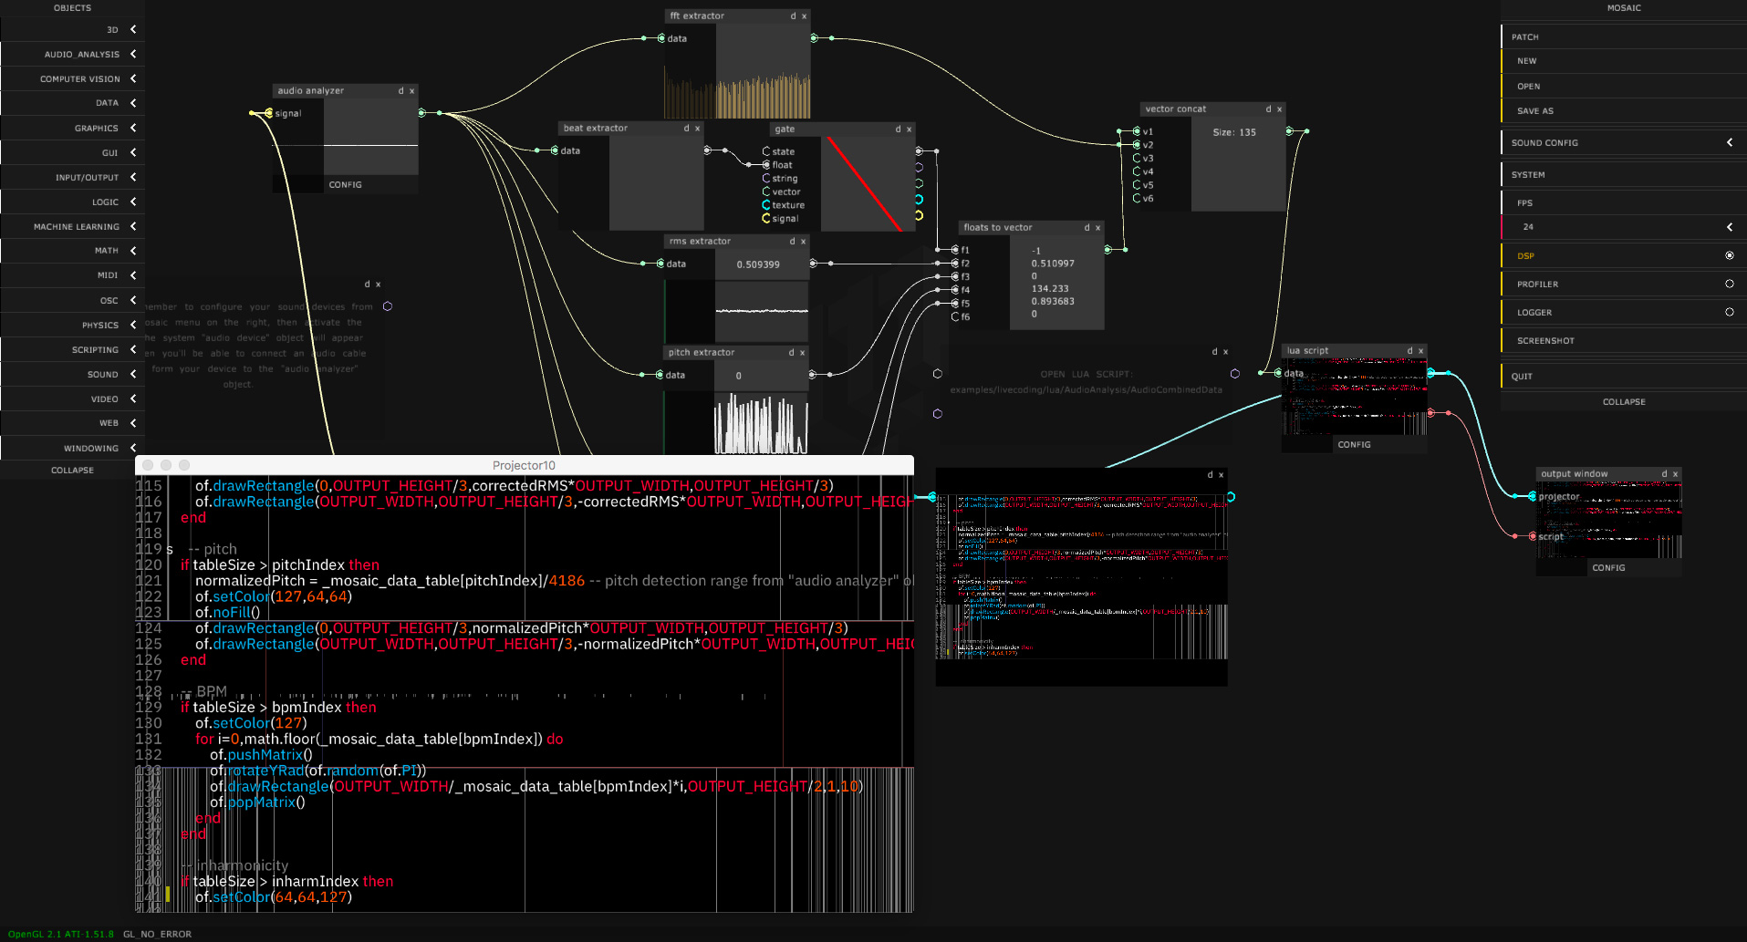This screenshot has width=1747, height=942.
Task: Disable the active DSP toggle
Action: pyautogui.click(x=1730, y=255)
